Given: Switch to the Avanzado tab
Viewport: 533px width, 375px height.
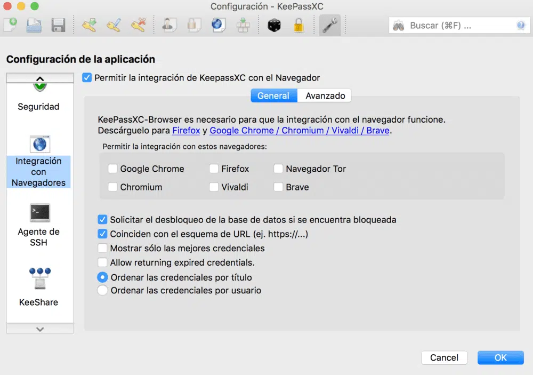Looking at the screenshot, I should (x=325, y=95).
